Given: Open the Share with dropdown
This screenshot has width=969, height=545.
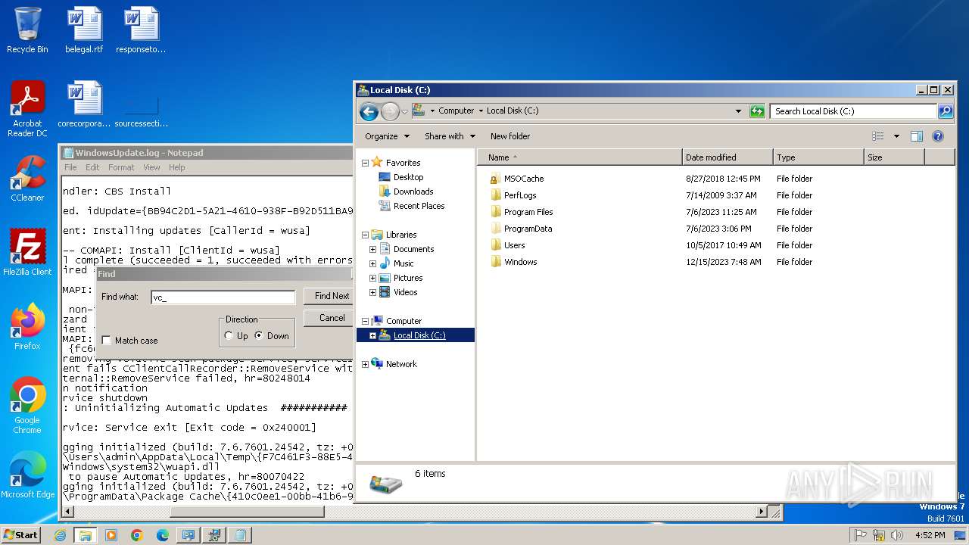Looking at the screenshot, I should coord(450,136).
